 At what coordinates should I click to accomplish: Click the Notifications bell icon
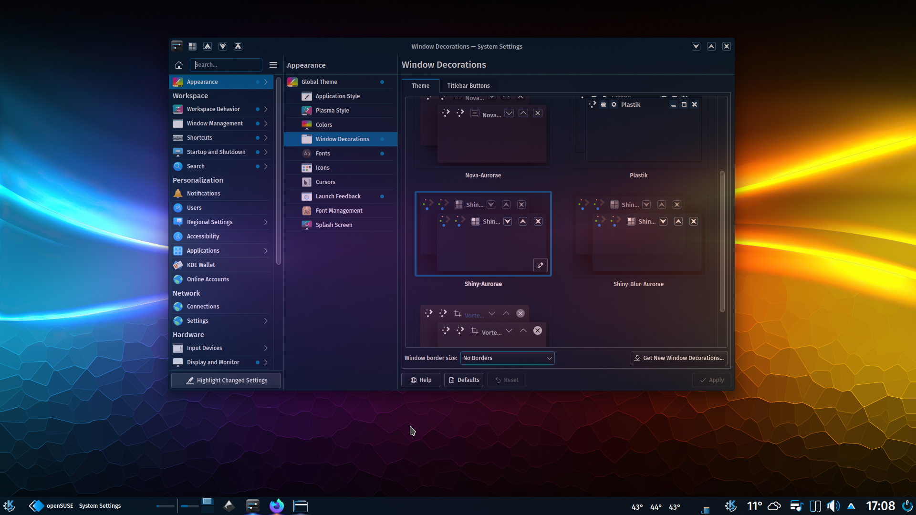pyautogui.click(x=178, y=194)
